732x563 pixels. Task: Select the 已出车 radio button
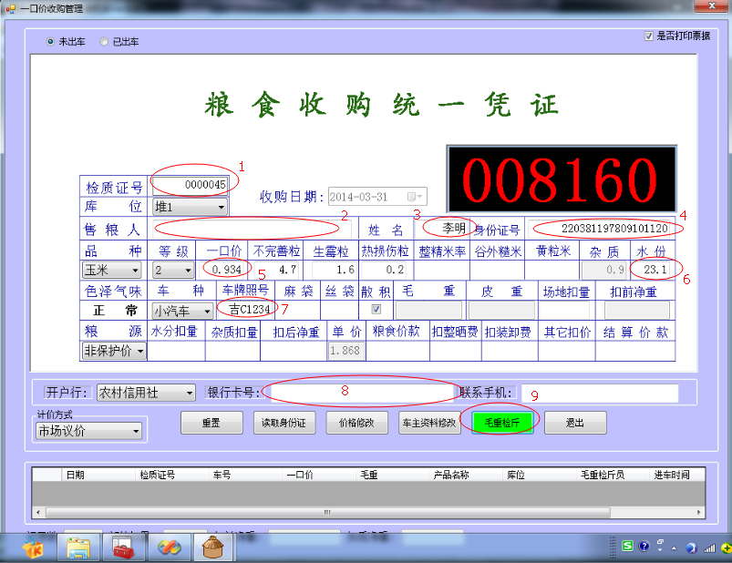pos(104,42)
